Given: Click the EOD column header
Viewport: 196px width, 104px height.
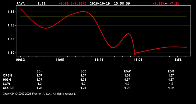Looking at the screenshot, I should pos(83,71).
